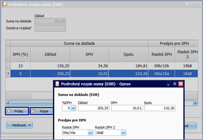The width and height of the screenshot is (203, 140).
Task: Minimize the Oprav dialog window
Action: (169, 84)
